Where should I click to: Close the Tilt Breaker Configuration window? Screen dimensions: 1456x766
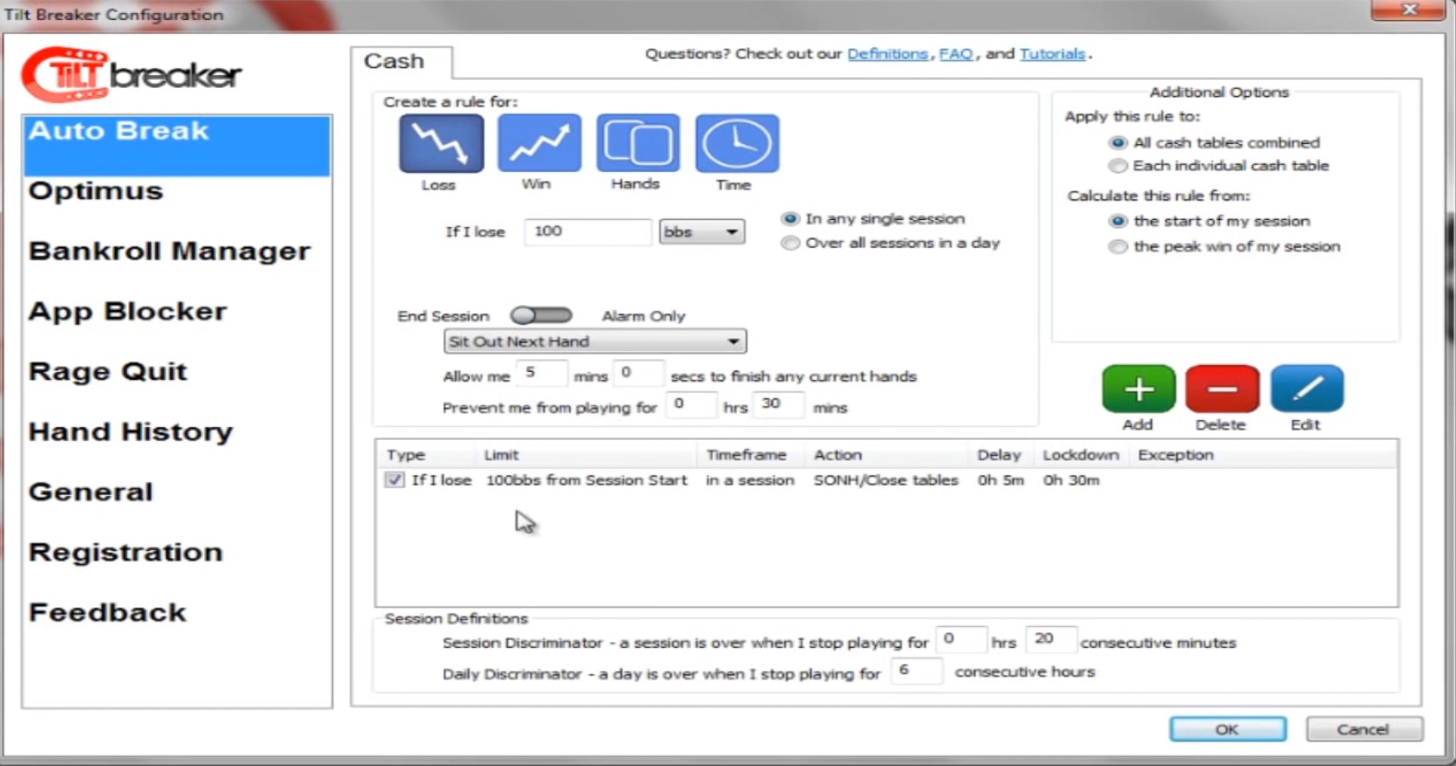pyautogui.click(x=1408, y=10)
